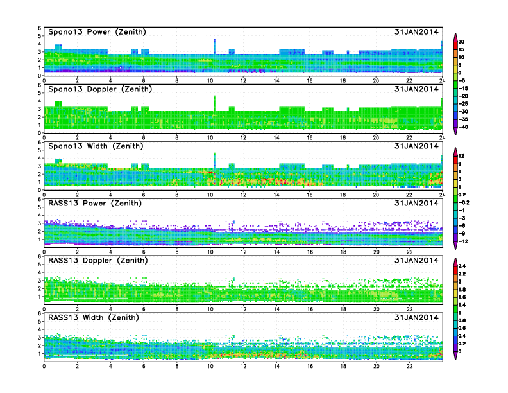The height and width of the screenshot is (393, 508).
Task: Click height 6 label on Spano13 Power y-axis
Action: 40,28
